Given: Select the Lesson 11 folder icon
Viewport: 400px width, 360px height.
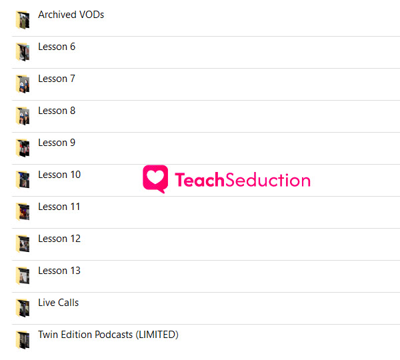Looking at the screenshot, I should click(23, 212).
